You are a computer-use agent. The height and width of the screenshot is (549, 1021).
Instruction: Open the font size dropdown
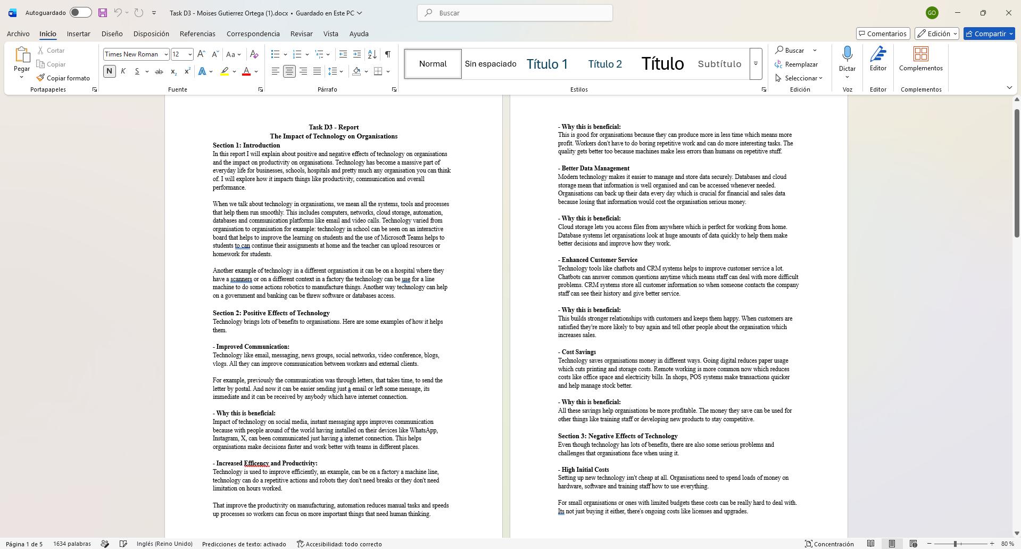(x=190, y=54)
